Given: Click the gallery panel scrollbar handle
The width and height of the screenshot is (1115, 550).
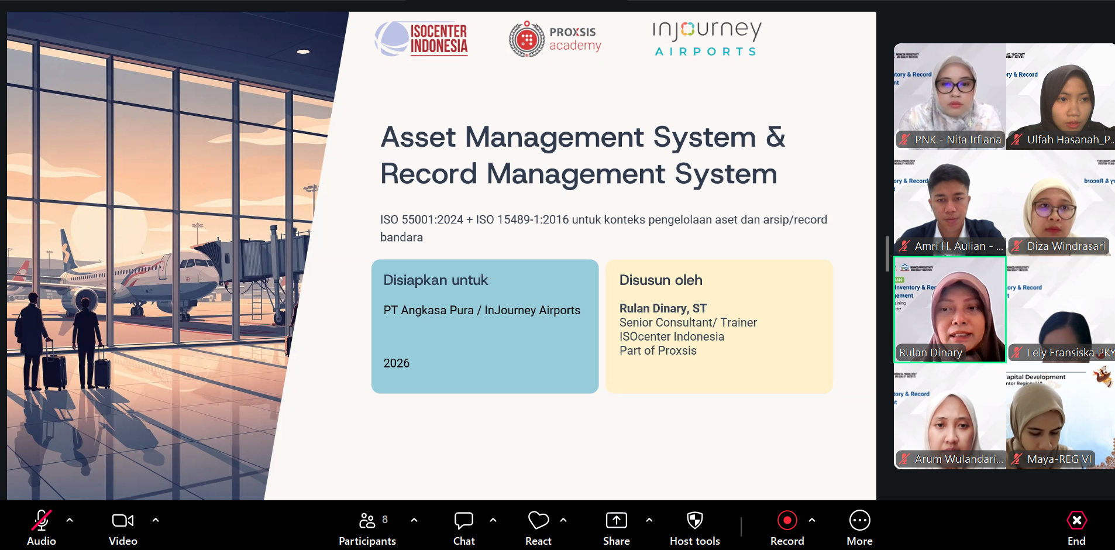Looking at the screenshot, I should coord(887,254).
